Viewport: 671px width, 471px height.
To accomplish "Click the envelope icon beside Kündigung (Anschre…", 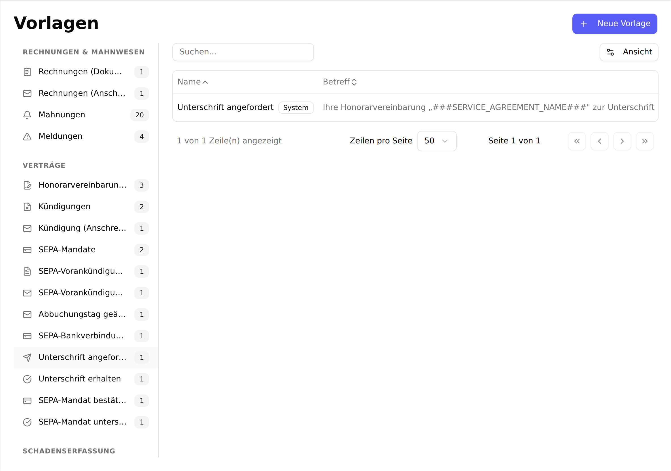I will point(27,228).
